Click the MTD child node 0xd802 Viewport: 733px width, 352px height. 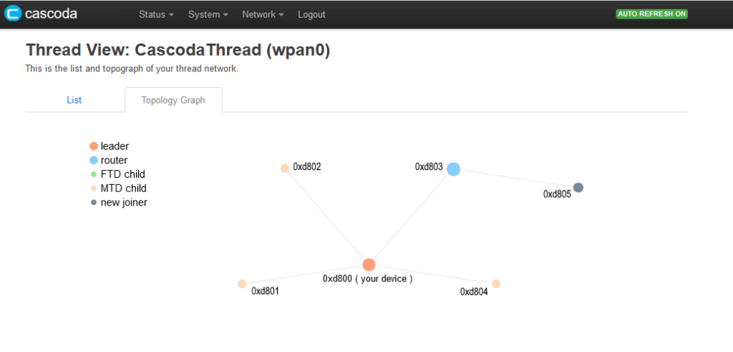[285, 169]
